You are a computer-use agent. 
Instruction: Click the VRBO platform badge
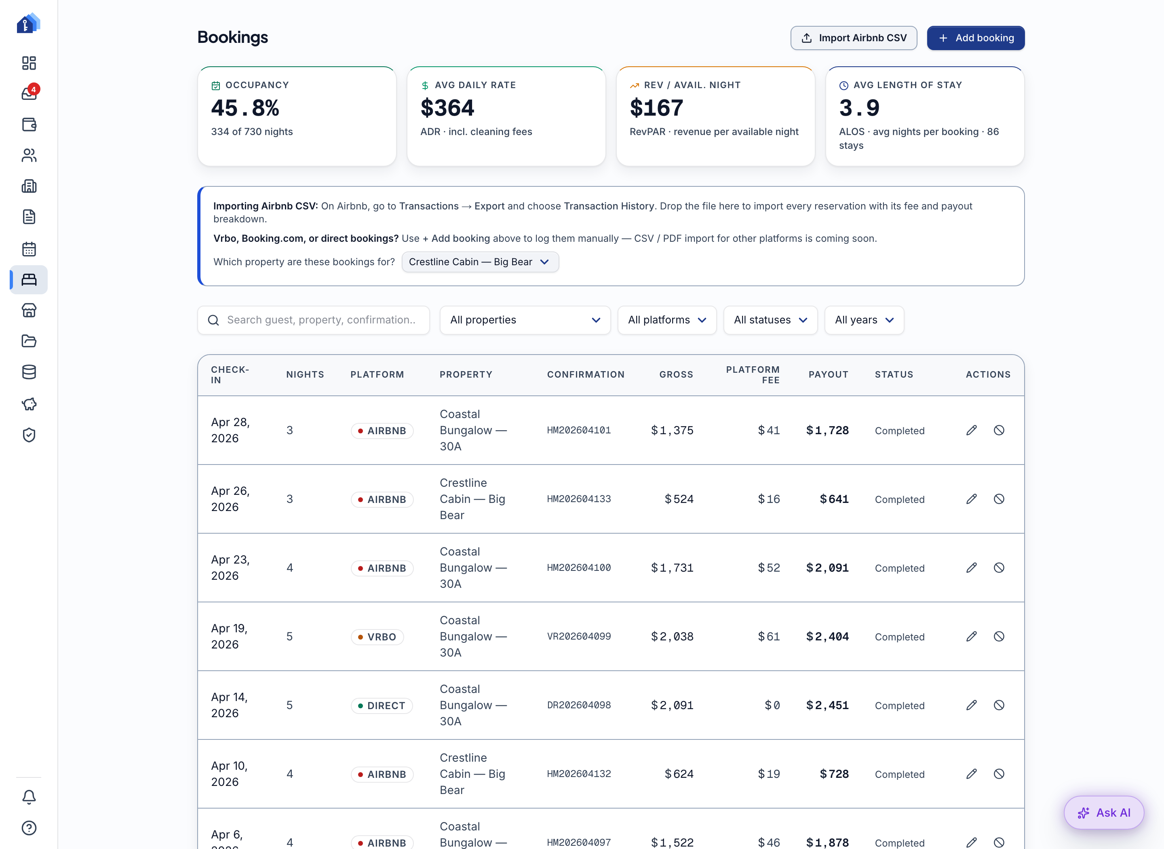tap(377, 637)
